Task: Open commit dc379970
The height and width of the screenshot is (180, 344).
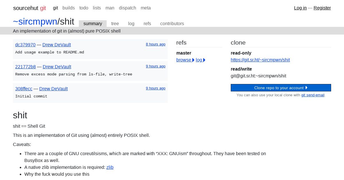Action: (x=25, y=45)
